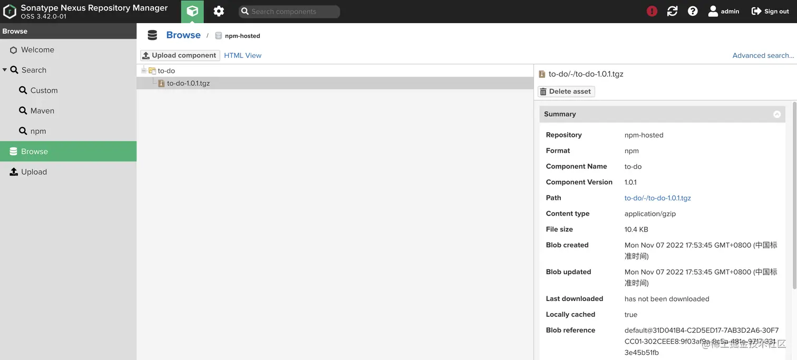This screenshot has height=360, width=797.
Task: Open the Advanced search link
Action: tap(763, 55)
